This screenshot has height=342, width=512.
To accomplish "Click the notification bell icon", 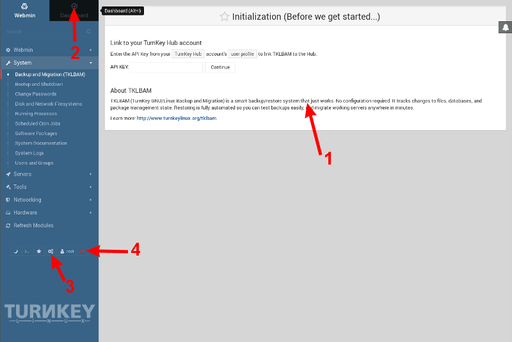I will coord(505,28).
